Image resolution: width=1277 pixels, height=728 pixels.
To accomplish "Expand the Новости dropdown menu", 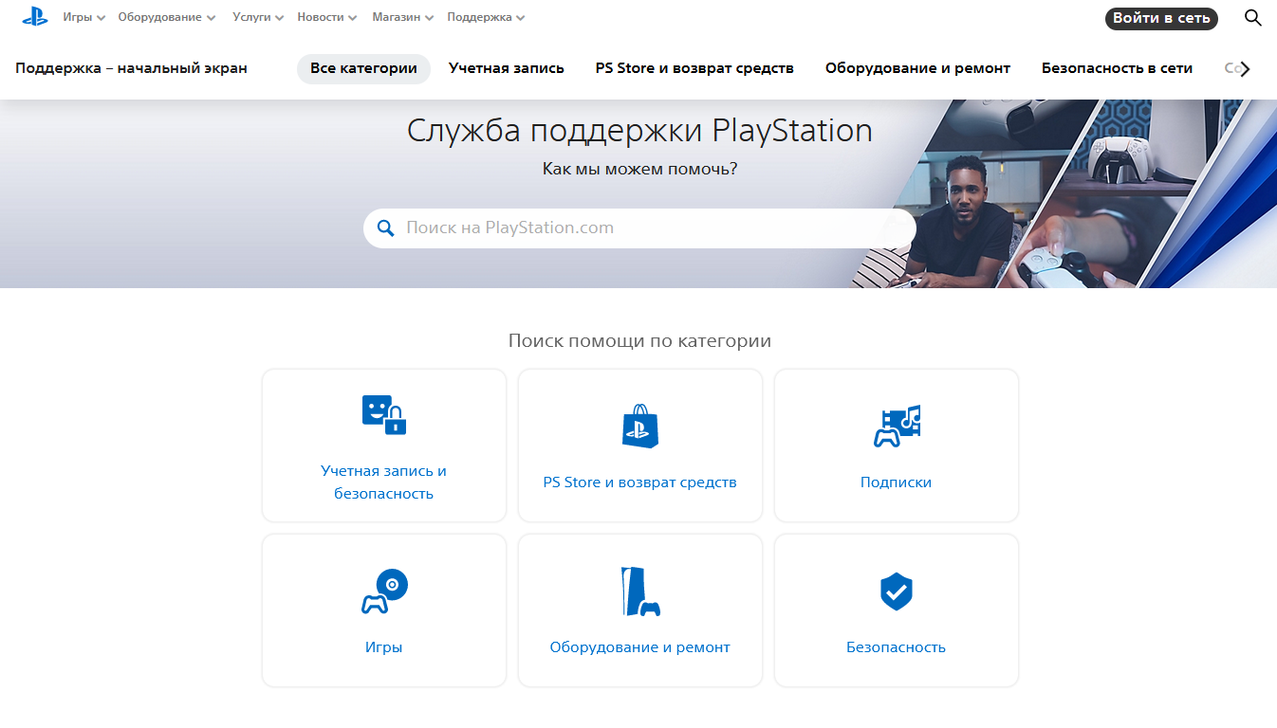I will pyautogui.click(x=327, y=17).
